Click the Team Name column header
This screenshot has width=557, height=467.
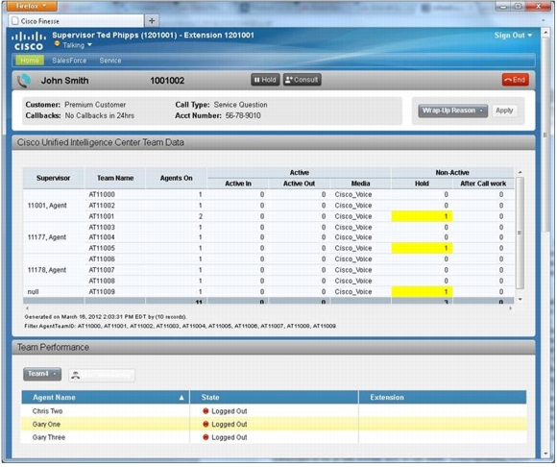click(x=115, y=178)
